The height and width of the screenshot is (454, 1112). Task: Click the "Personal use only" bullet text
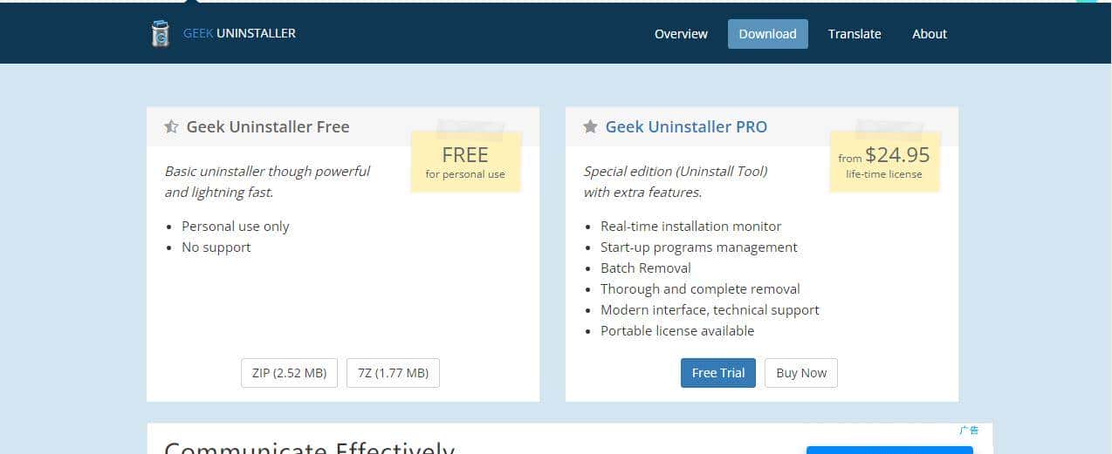coord(236,227)
